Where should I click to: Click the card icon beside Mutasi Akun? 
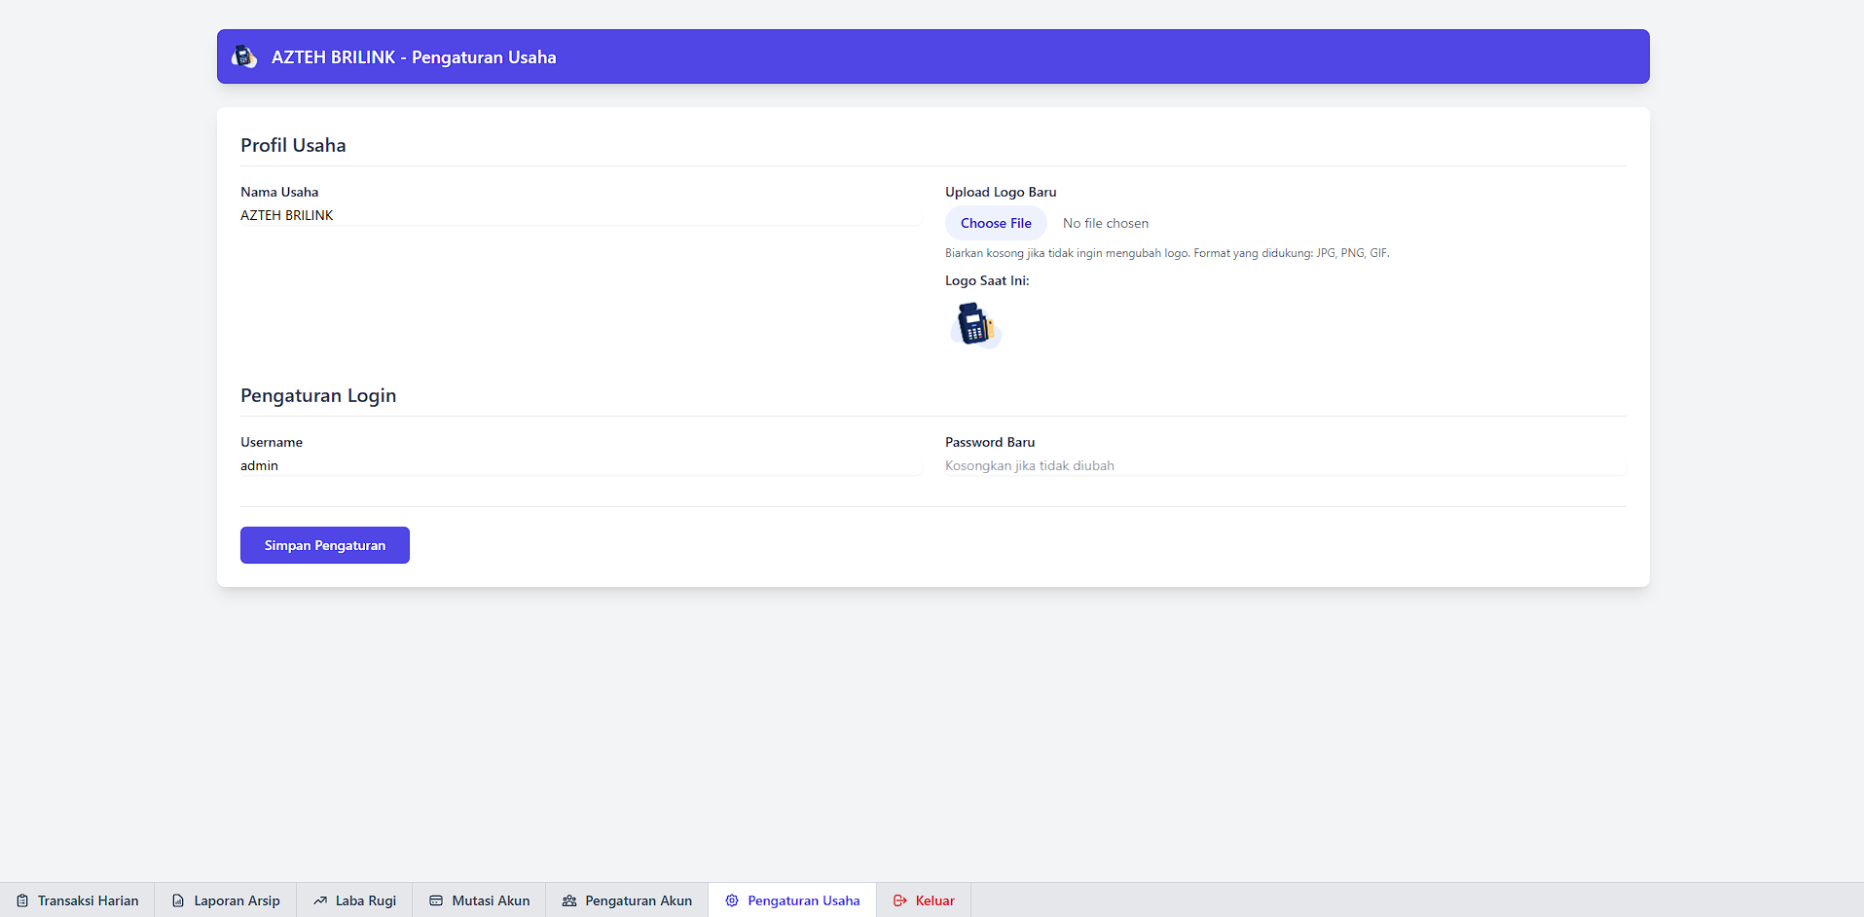pyautogui.click(x=436, y=900)
